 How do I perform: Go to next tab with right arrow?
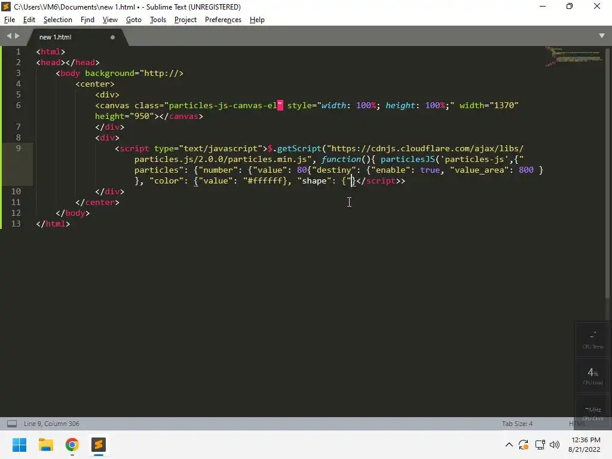(17, 36)
